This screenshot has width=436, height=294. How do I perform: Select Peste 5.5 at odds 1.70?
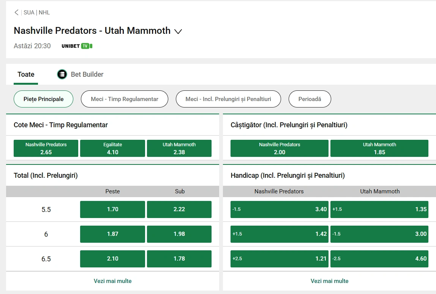112,209
